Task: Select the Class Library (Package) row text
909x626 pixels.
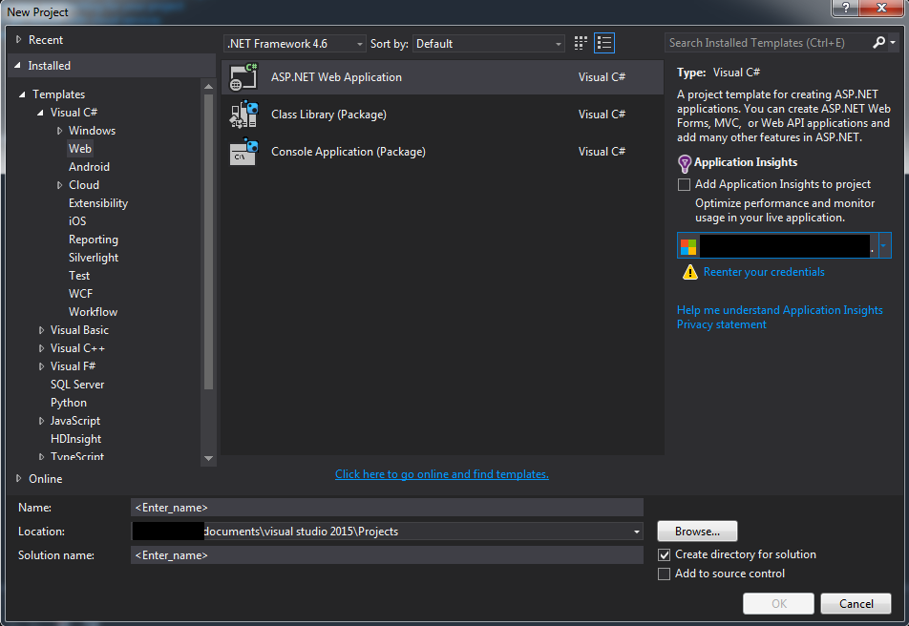Action: pyautogui.click(x=328, y=115)
